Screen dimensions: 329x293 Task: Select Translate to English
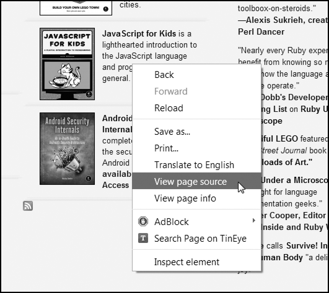197,165
